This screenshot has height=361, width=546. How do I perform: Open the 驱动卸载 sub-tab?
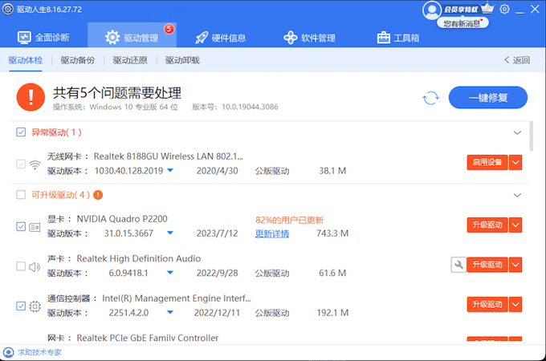click(182, 60)
